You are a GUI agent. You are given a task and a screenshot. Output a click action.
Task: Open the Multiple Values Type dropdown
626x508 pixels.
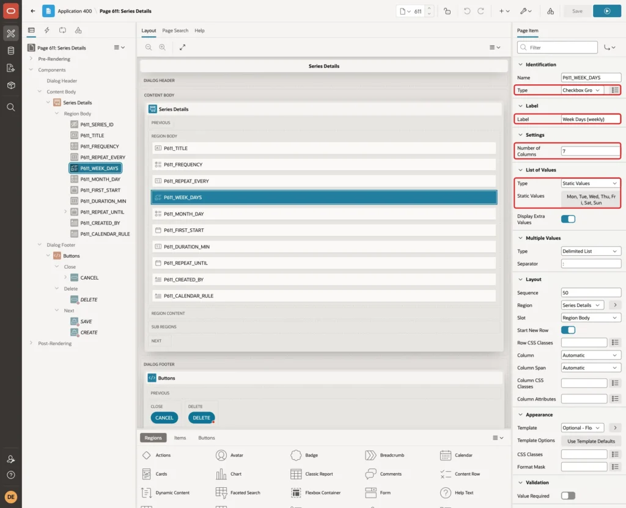click(x=591, y=251)
